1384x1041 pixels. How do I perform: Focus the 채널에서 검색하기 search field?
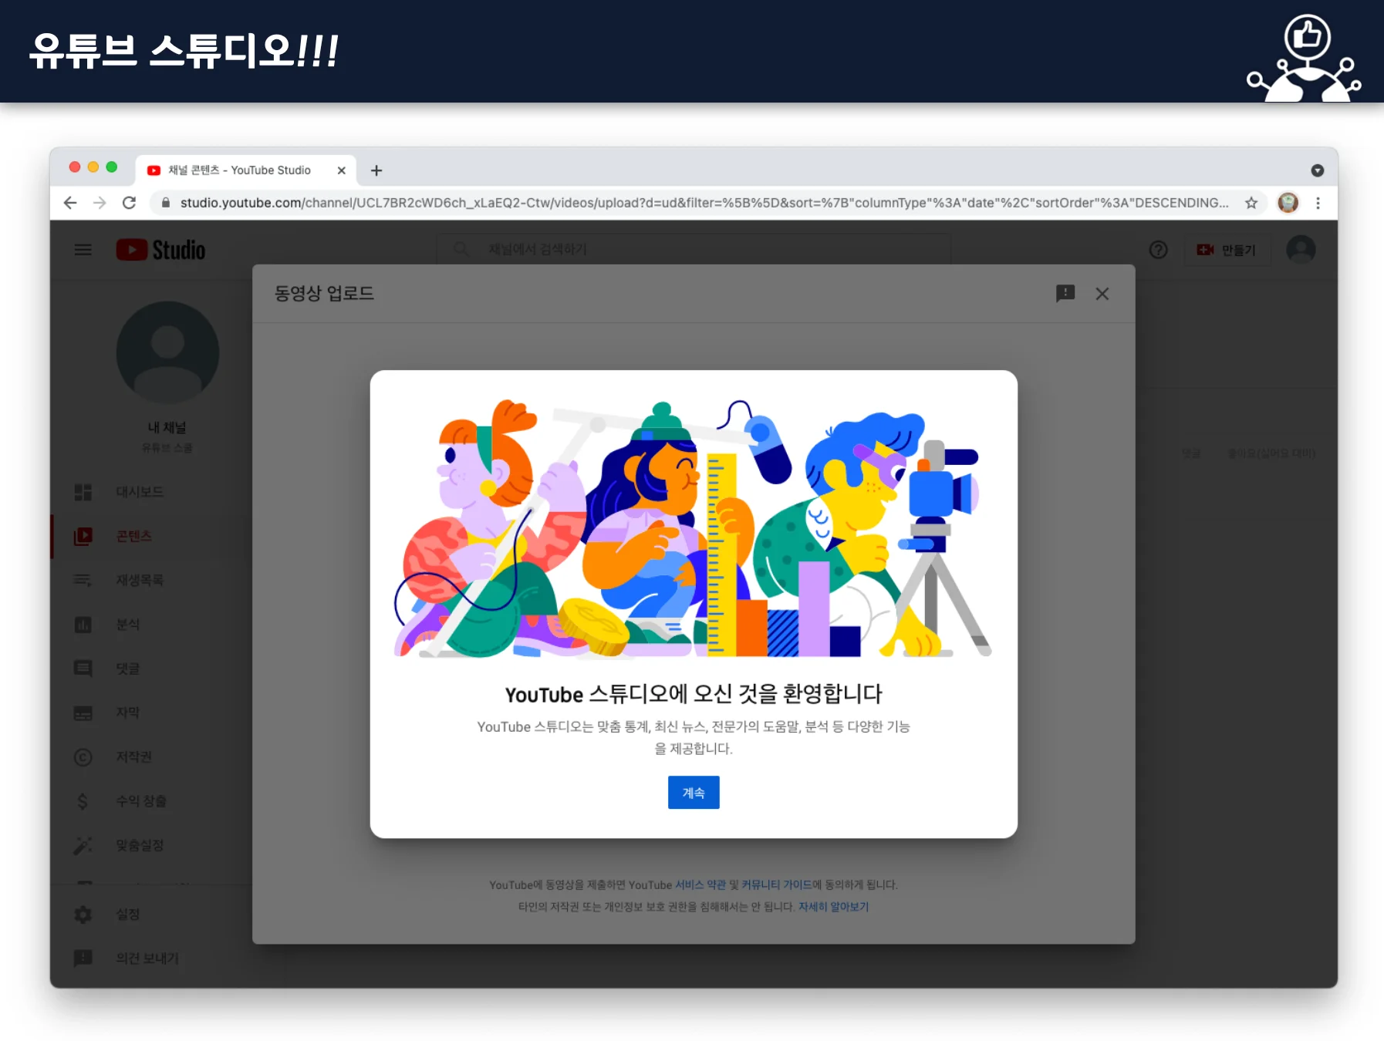[x=693, y=249]
